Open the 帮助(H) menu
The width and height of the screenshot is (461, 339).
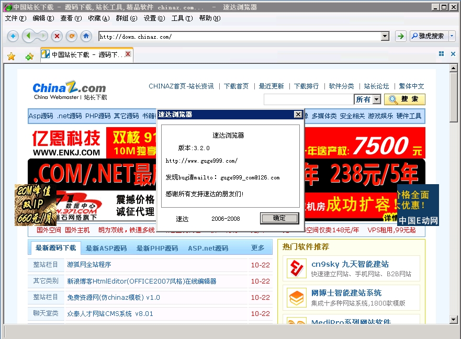[x=210, y=18]
